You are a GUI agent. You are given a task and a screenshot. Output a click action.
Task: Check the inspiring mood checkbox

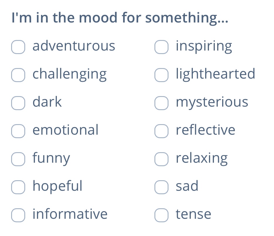(161, 47)
